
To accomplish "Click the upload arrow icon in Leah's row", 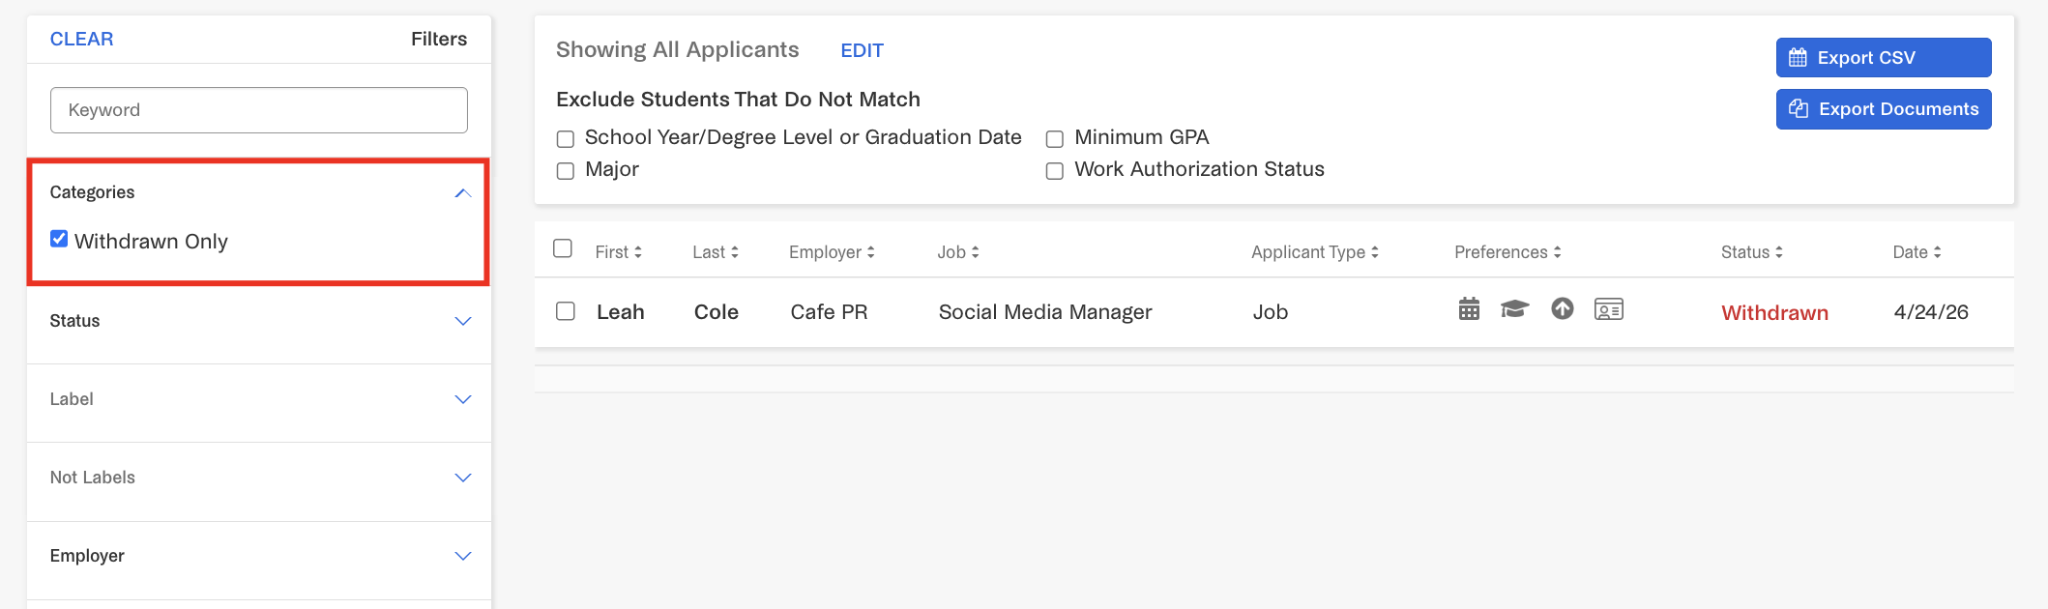I will coord(1563,308).
